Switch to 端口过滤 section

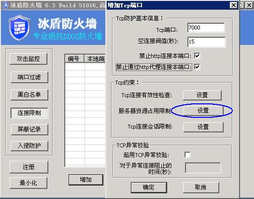pos(29,77)
